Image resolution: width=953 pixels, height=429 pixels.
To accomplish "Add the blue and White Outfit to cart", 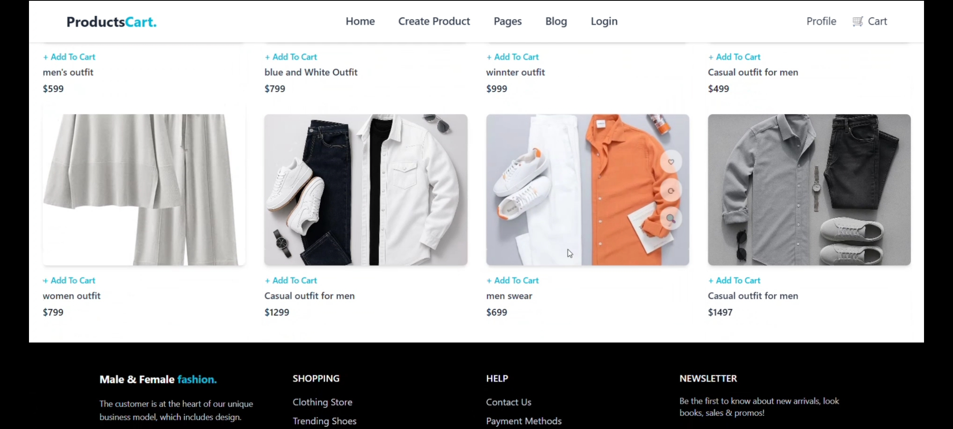I will (x=291, y=57).
